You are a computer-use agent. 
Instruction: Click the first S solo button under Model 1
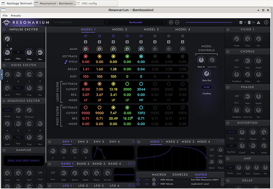point(85,42)
